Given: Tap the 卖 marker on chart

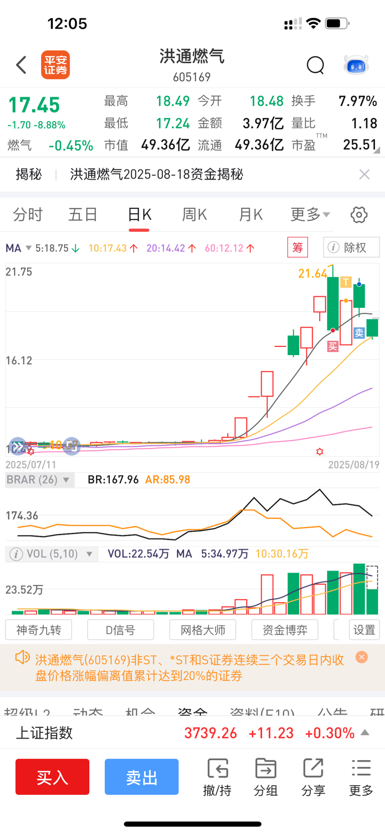Looking at the screenshot, I should pyautogui.click(x=359, y=332).
